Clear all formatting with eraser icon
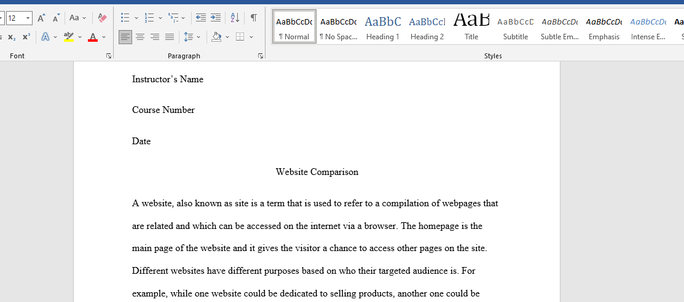Image resolution: width=684 pixels, height=302 pixels. pyautogui.click(x=102, y=18)
